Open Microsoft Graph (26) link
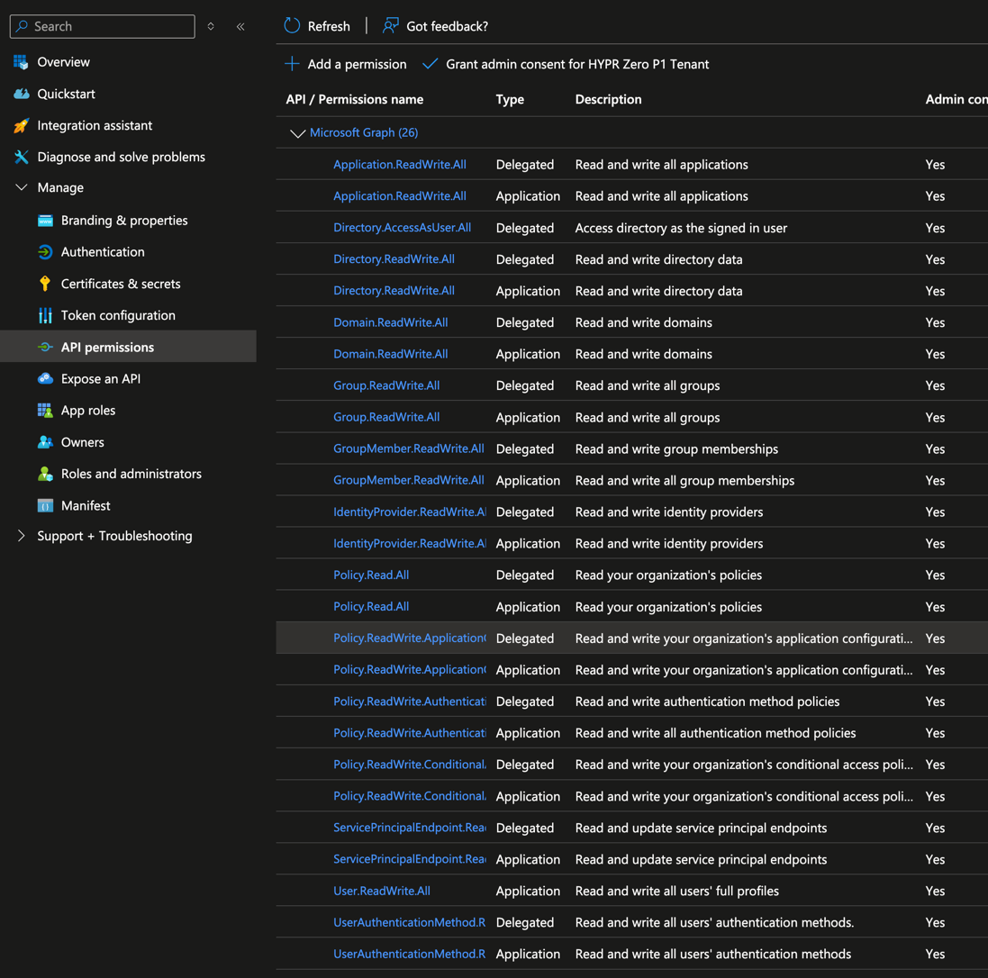The width and height of the screenshot is (988, 978). pos(364,132)
